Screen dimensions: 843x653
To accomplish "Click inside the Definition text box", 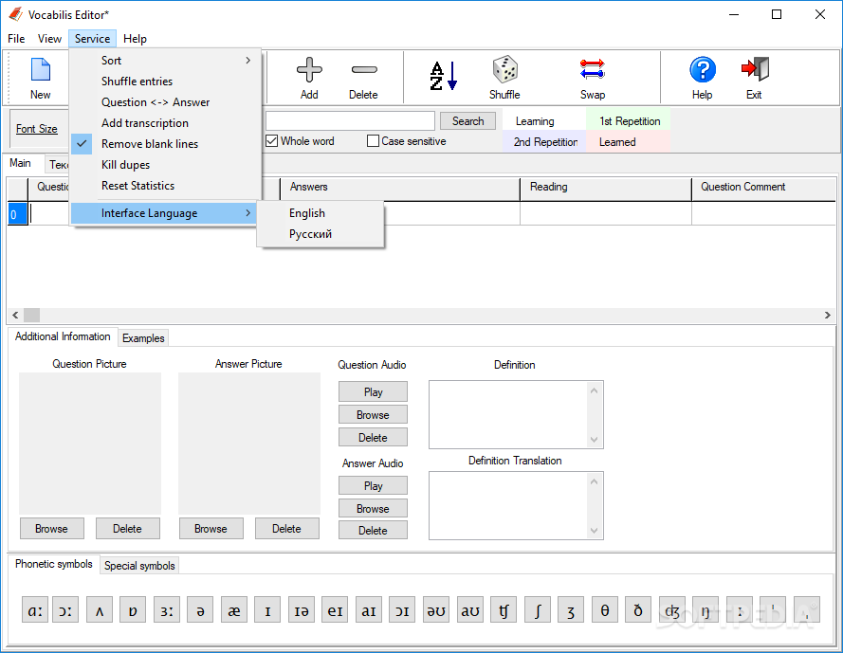I will click(x=509, y=414).
